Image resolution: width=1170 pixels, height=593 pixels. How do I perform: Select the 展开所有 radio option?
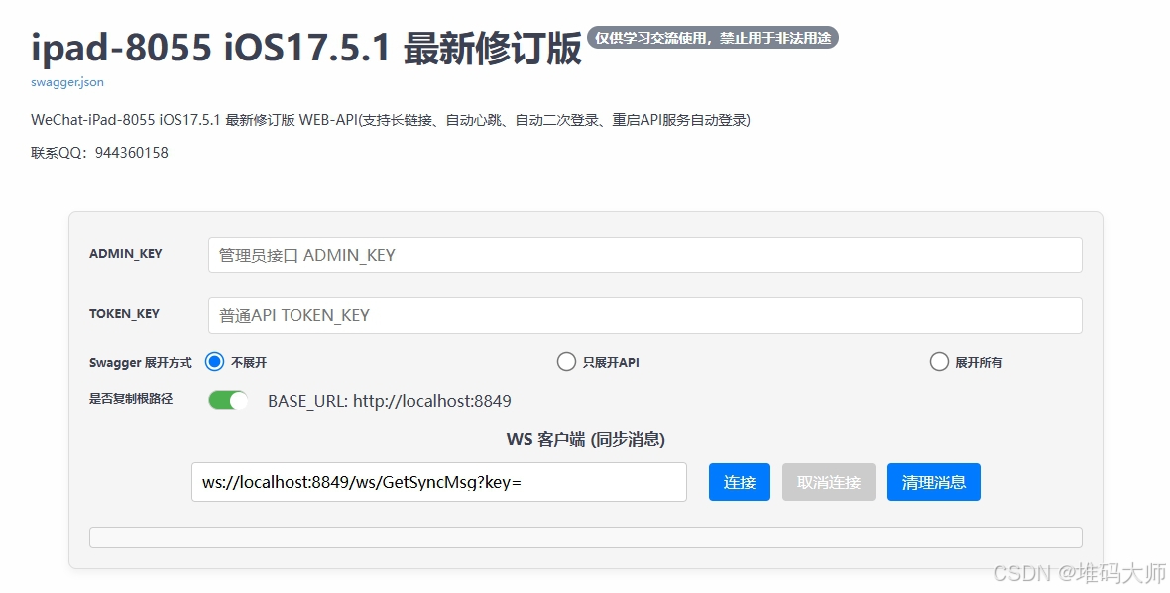939,362
